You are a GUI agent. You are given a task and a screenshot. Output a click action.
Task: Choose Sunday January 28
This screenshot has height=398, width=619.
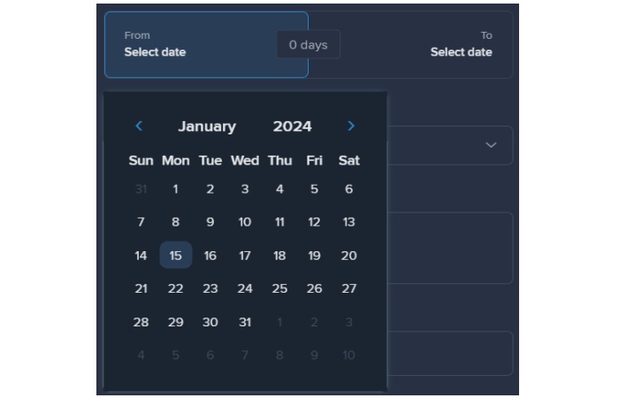(x=141, y=322)
